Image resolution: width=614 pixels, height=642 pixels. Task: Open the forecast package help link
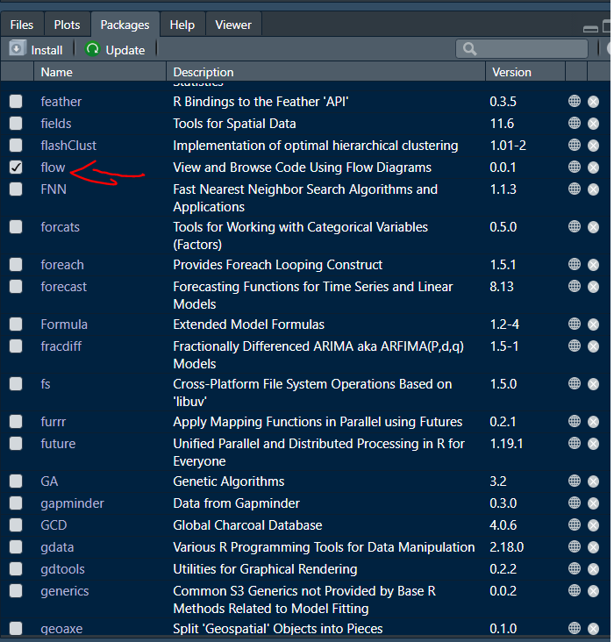tap(63, 287)
